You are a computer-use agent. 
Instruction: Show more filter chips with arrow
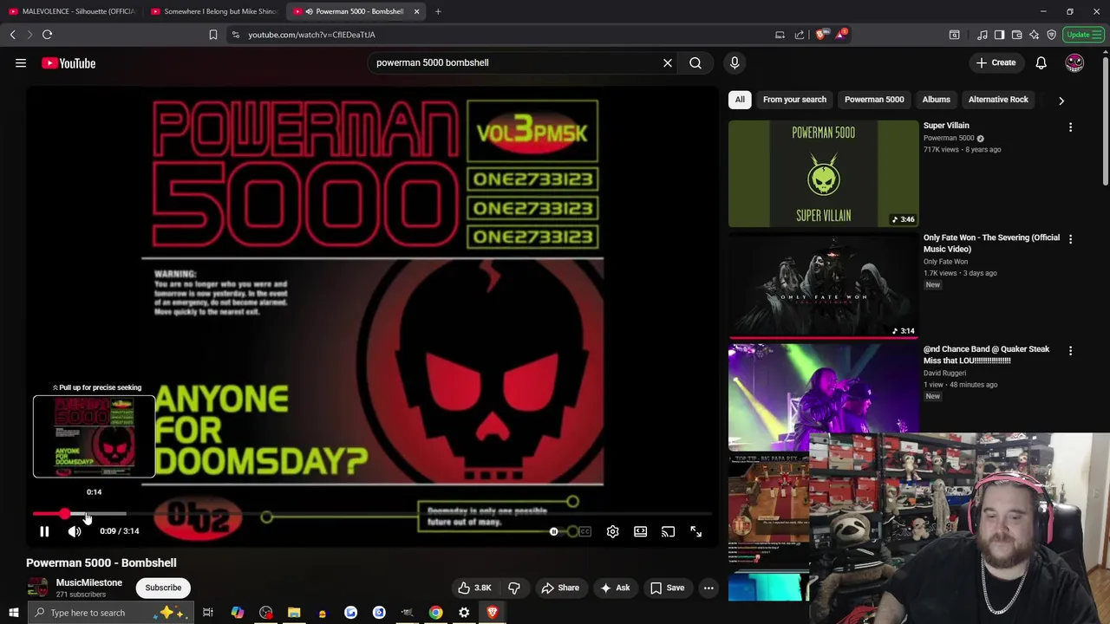(x=1061, y=100)
